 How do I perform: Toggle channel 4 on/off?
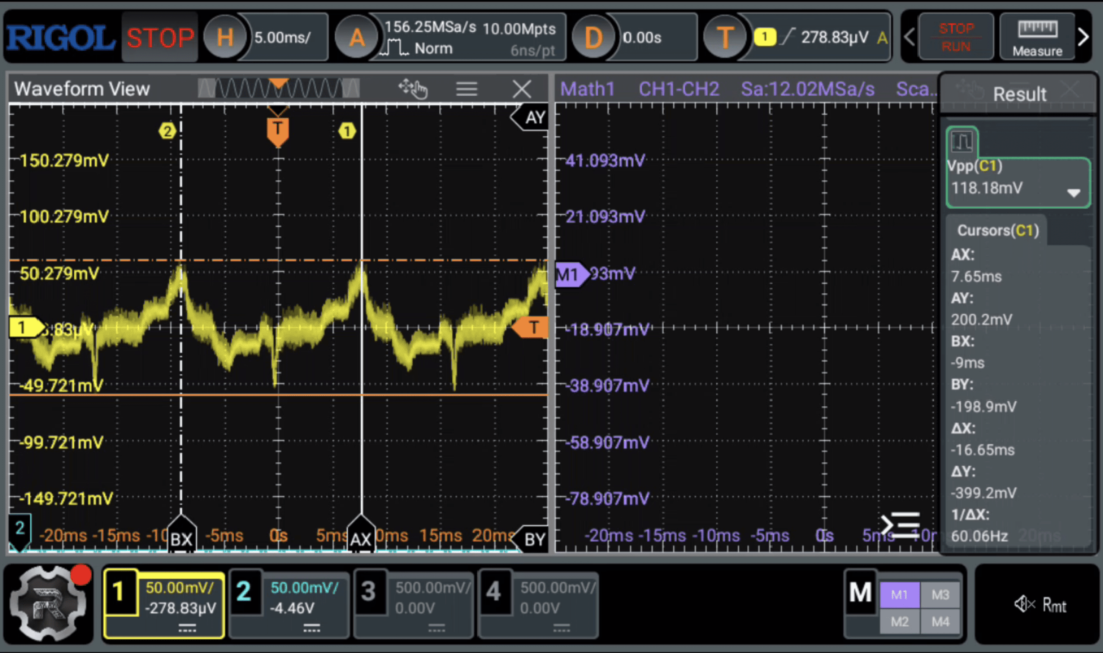[x=495, y=592]
